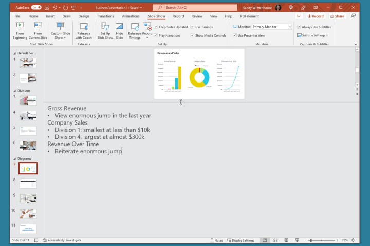This screenshot has width=370, height=246.
Task: Click the Share button
Action: [x=337, y=16]
